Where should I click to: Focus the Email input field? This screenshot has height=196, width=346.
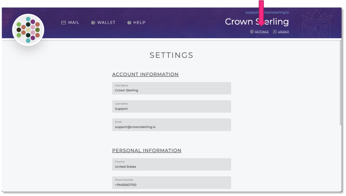click(171, 124)
